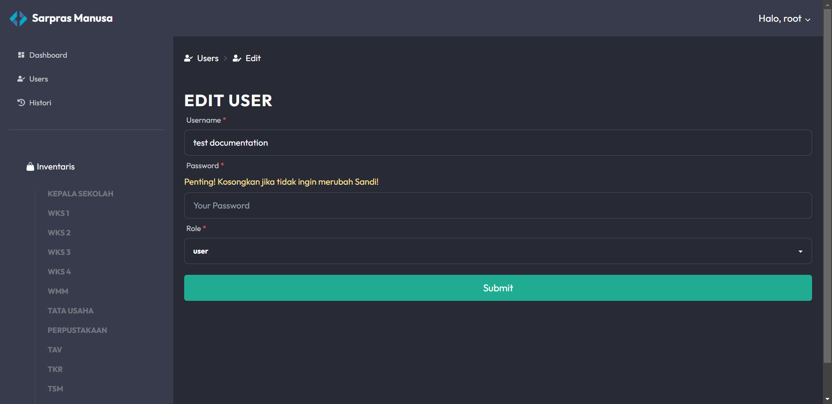This screenshot has width=832, height=404.
Task: Select KEPALA SEKOLAH inventory item
Action: [x=81, y=194]
